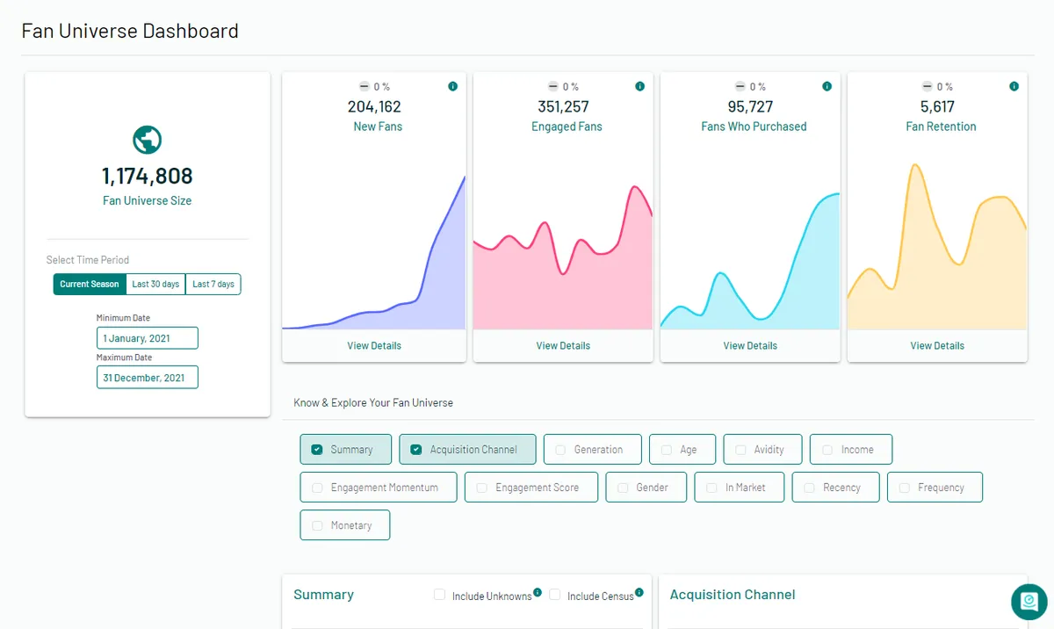Tick the Engagement Momentum checkbox
This screenshot has height=629, width=1054.
(317, 488)
